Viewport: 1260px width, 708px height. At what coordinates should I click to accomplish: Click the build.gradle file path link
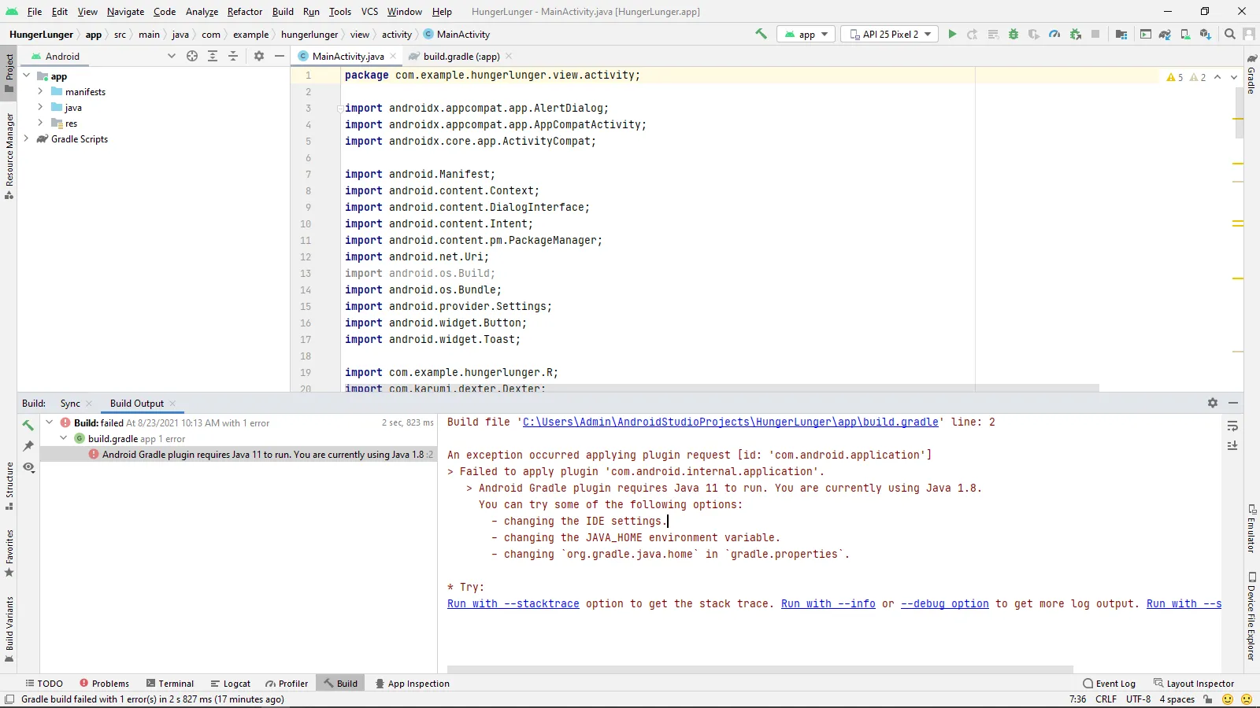pyautogui.click(x=730, y=422)
